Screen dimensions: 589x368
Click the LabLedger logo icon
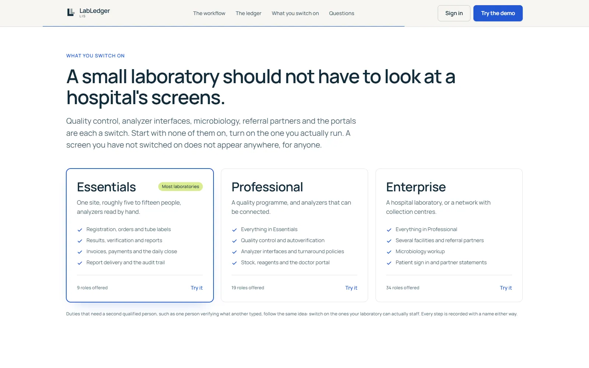71,13
